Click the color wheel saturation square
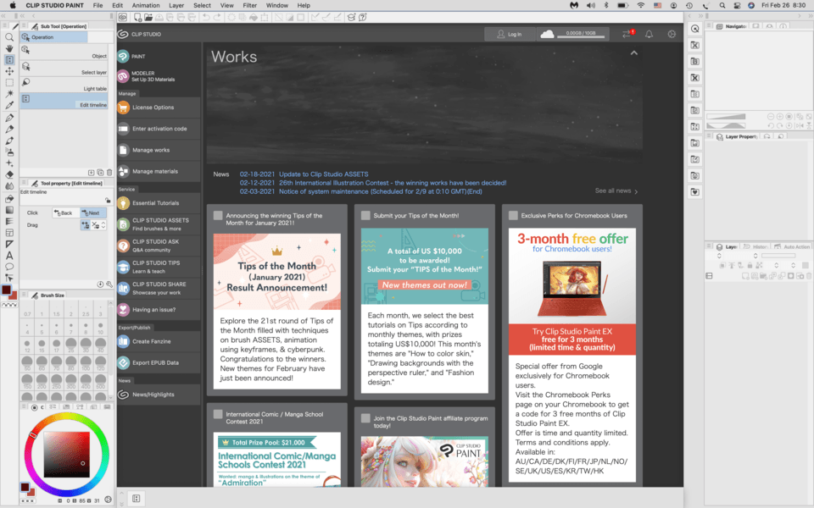Screen dimensions: 814x508 coord(67,454)
